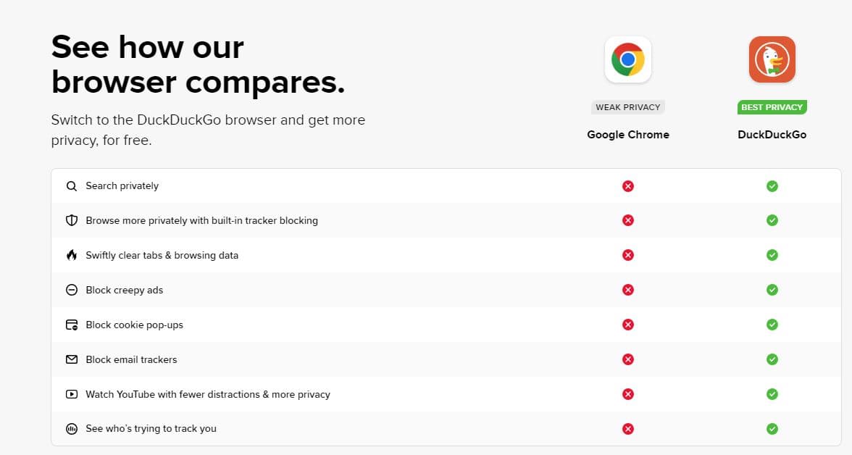
Task: Click the red X for Chrome Search privately
Action: tap(628, 186)
